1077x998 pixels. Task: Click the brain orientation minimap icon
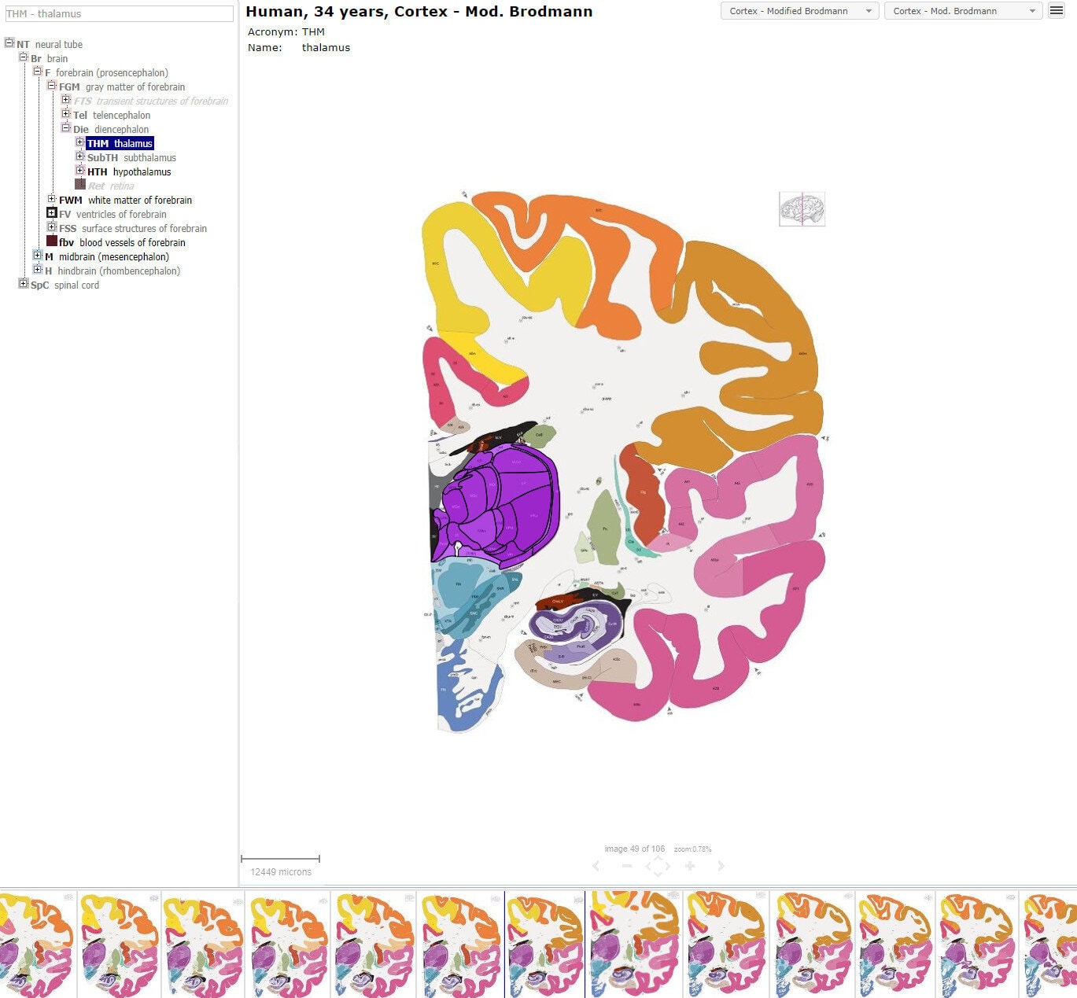(802, 209)
